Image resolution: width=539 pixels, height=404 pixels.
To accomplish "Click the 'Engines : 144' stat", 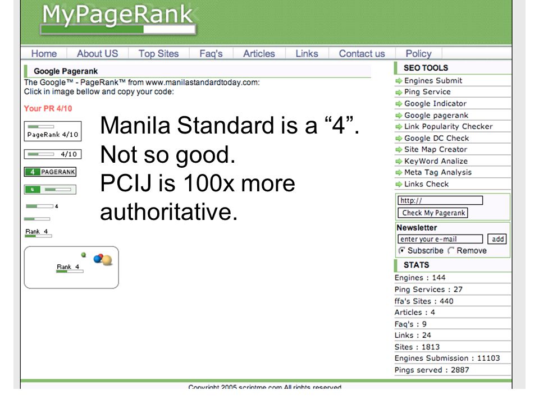I will pos(420,278).
